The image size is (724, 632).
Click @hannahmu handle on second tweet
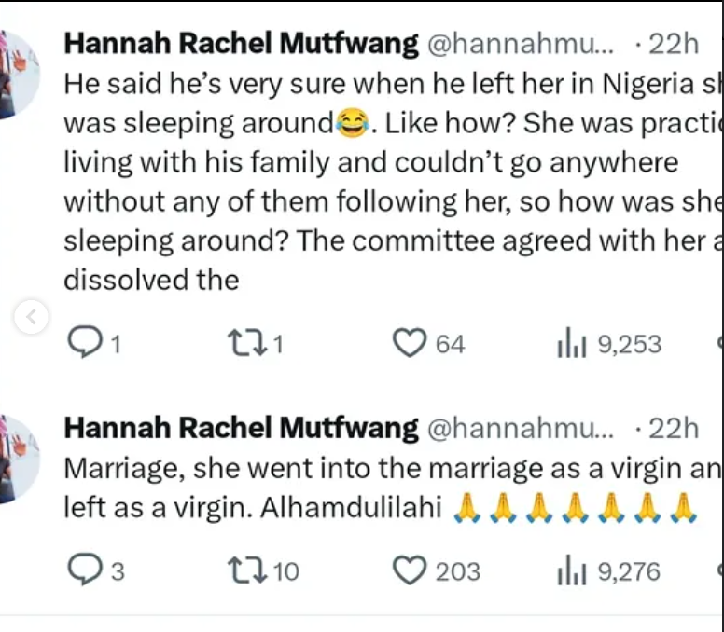pyautogui.click(x=521, y=429)
